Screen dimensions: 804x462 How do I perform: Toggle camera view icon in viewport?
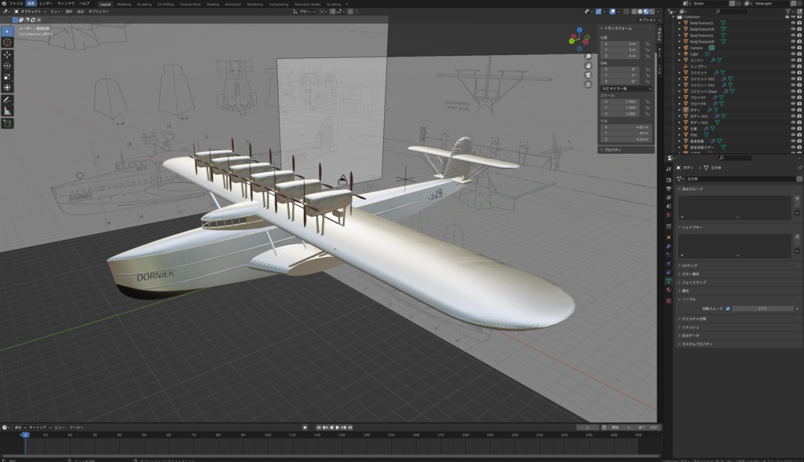(x=588, y=75)
